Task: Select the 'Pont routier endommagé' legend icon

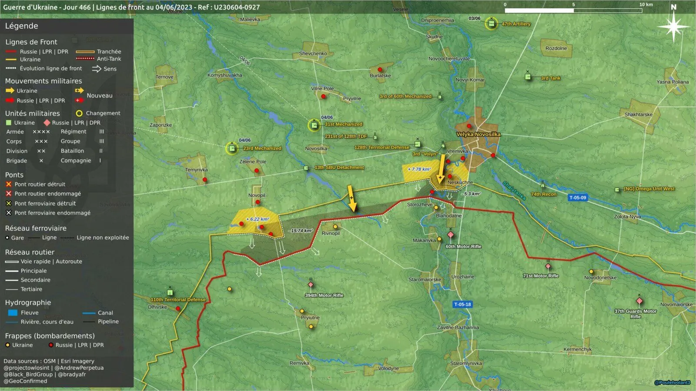Action: [x=8, y=194]
